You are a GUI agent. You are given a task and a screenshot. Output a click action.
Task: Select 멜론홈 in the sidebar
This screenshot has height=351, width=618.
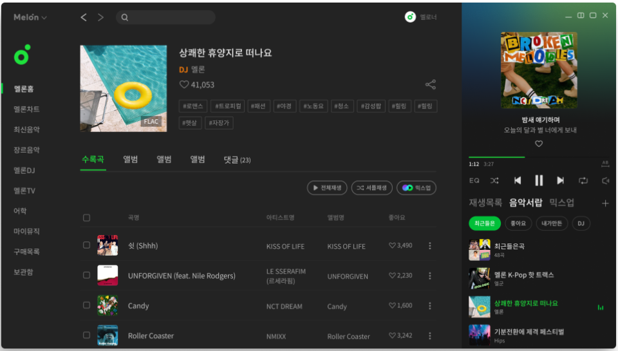pos(24,89)
